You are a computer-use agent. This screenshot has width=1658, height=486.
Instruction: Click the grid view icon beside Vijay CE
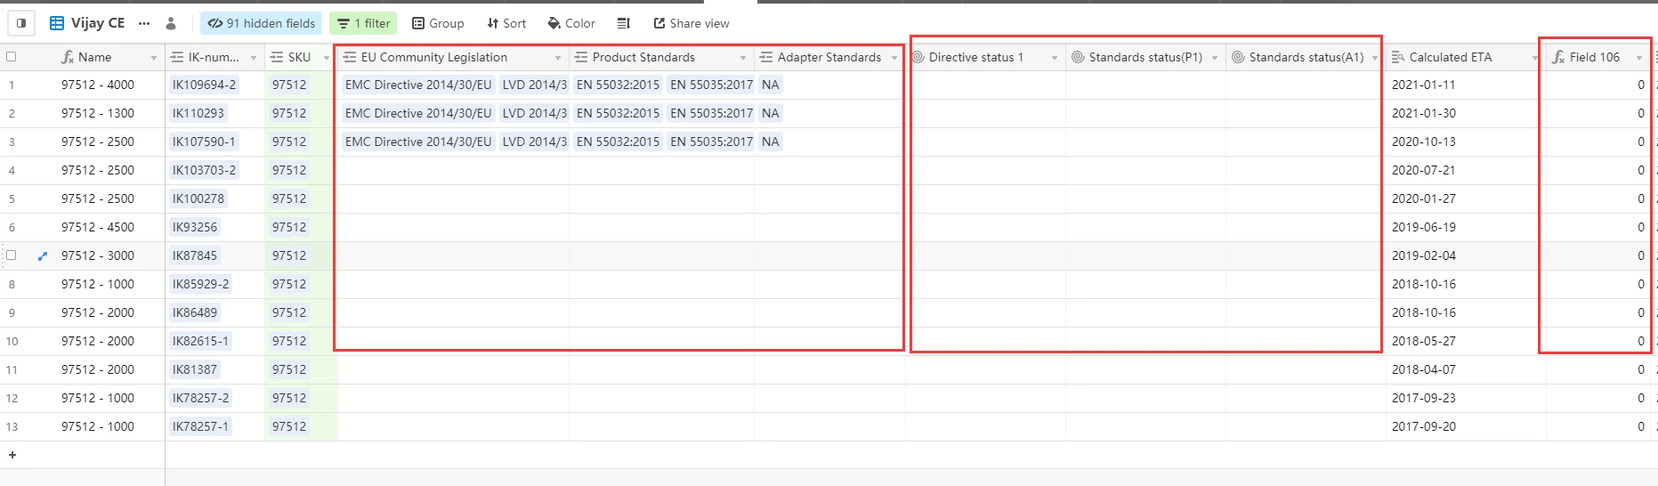point(57,23)
